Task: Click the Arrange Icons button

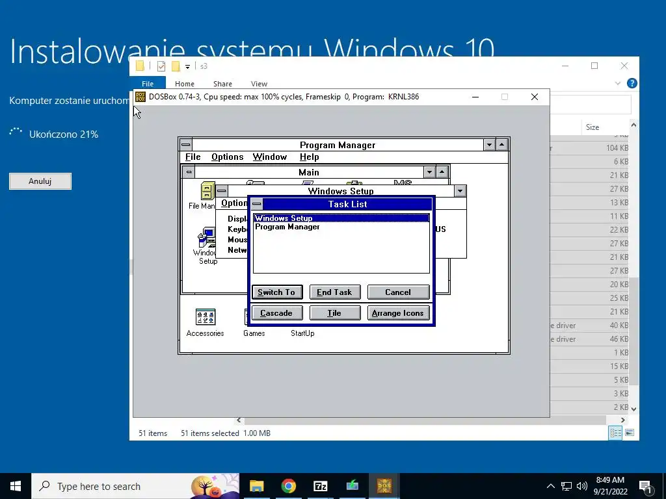Action: click(x=398, y=313)
